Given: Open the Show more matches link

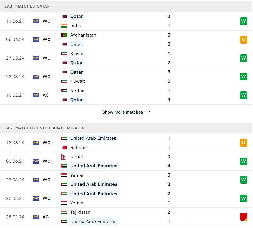Looking at the screenshot, I should point(123,112).
